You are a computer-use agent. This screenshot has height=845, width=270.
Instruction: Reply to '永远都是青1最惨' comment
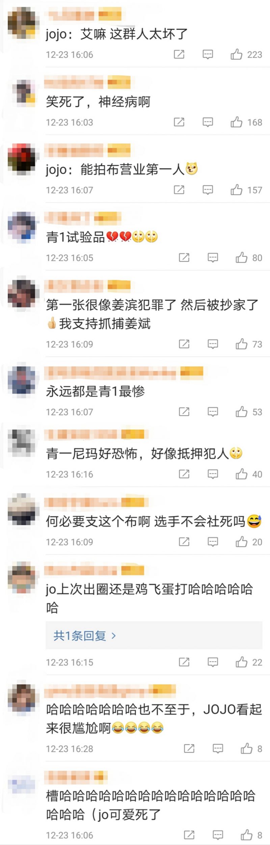[x=213, y=412]
